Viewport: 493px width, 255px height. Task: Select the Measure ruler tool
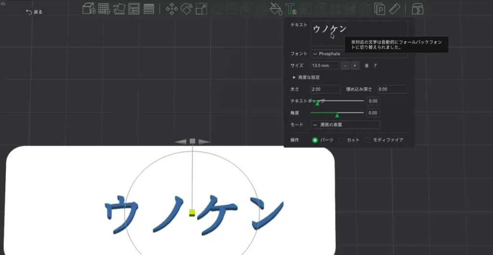click(395, 9)
